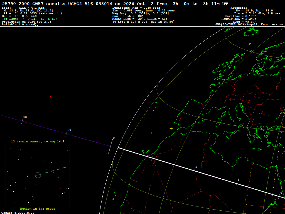Click the Occult 4.2026.8.29 version label
This screenshot has width=285, height=214.
pyautogui.click(x=18, y=213)
